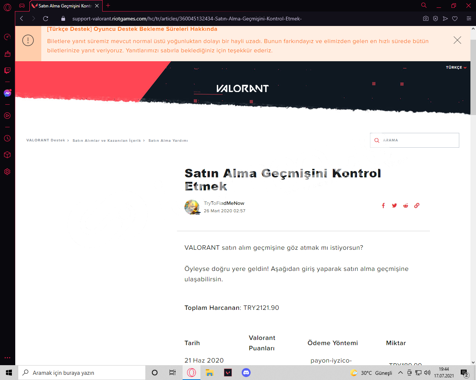The image size is (476, 380).
Task: Open author TryToFindMeNow profile link
Action: pyautogui.click(x=224, y=203)
